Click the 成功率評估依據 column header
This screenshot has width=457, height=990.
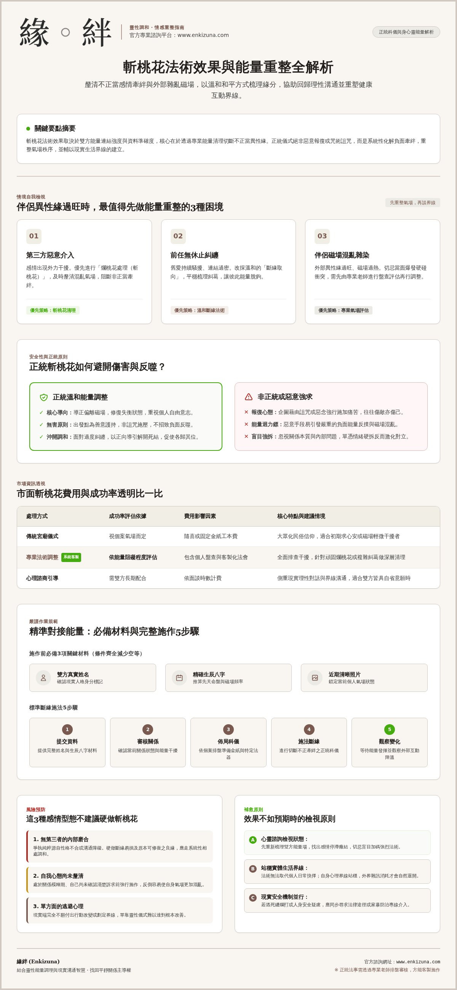pos(128,516)
